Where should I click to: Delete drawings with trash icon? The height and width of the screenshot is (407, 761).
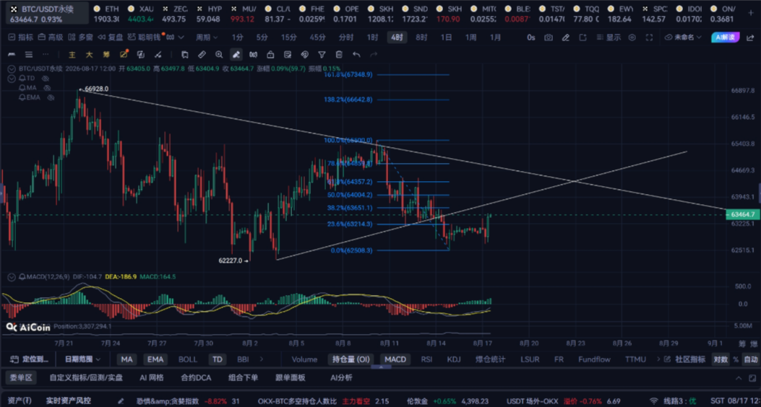(x=339, y=55)
